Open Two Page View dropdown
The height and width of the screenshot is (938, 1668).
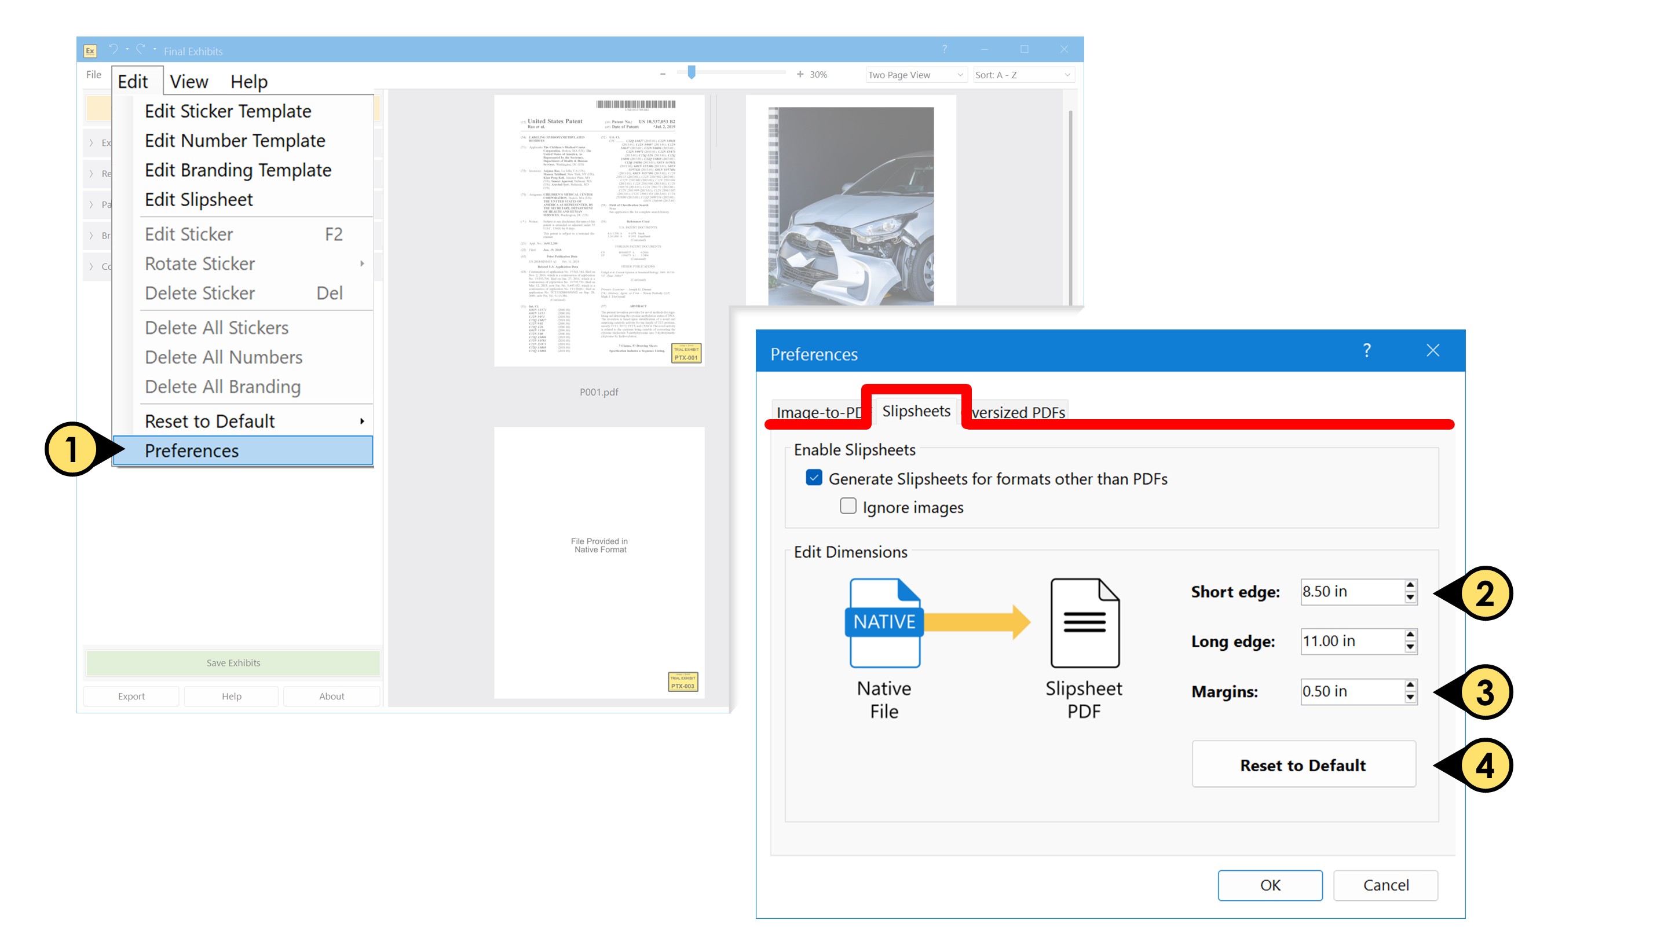coord(916,75)
